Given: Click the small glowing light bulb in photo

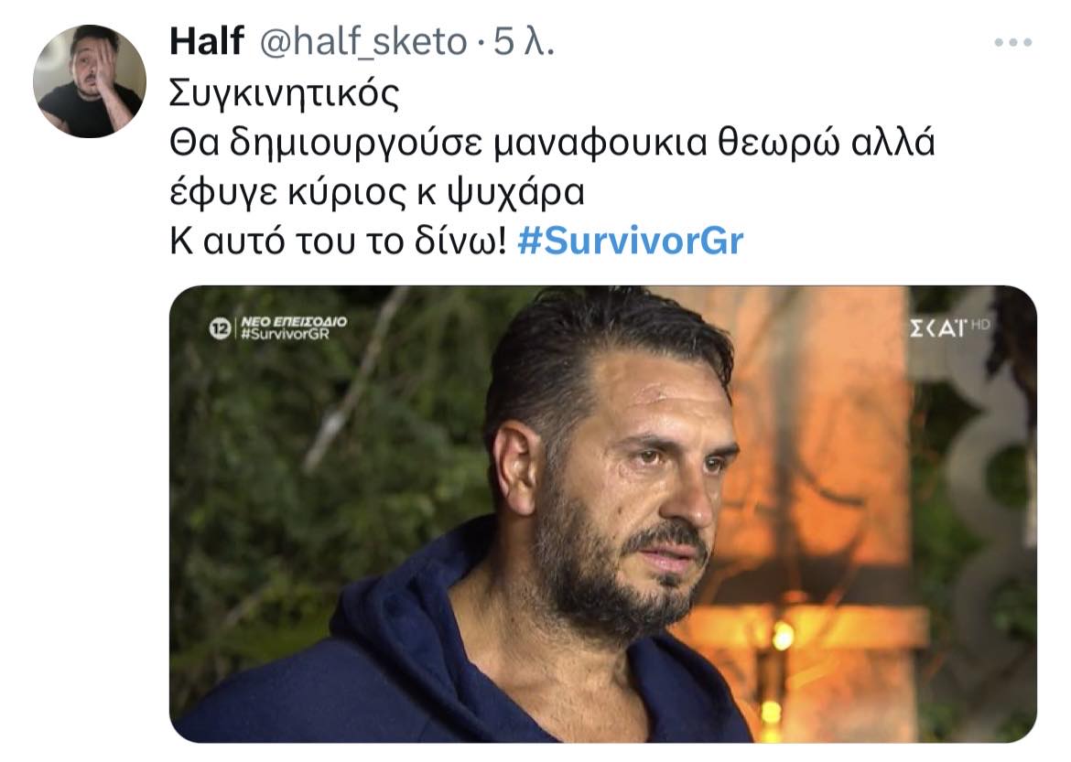Looking at the screenshot, I should click(x=782, y=637).
